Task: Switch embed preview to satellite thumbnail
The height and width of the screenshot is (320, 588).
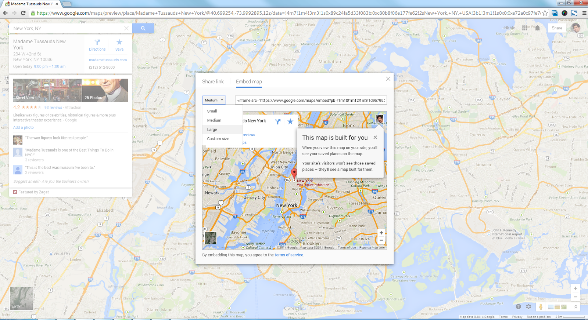Action: [210, 238]
